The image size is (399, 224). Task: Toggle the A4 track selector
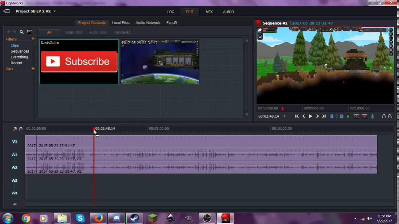click(x=15, y=193)
